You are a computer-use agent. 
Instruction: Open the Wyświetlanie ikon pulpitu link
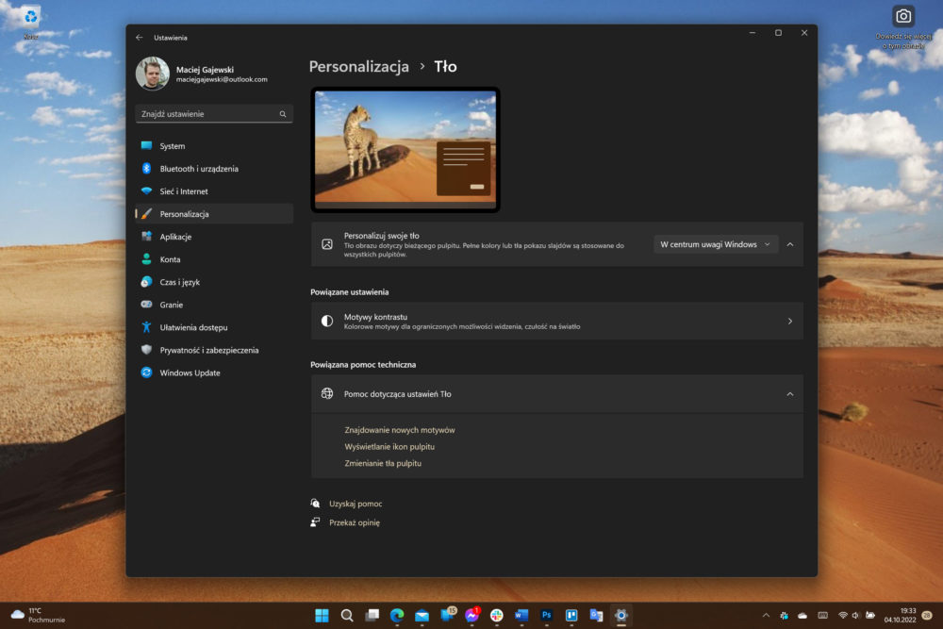(389, 447)
